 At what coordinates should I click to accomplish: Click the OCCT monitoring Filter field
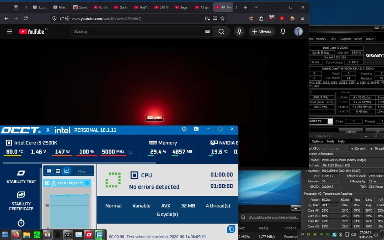84,171
